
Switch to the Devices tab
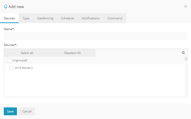[x=9, y=18]
